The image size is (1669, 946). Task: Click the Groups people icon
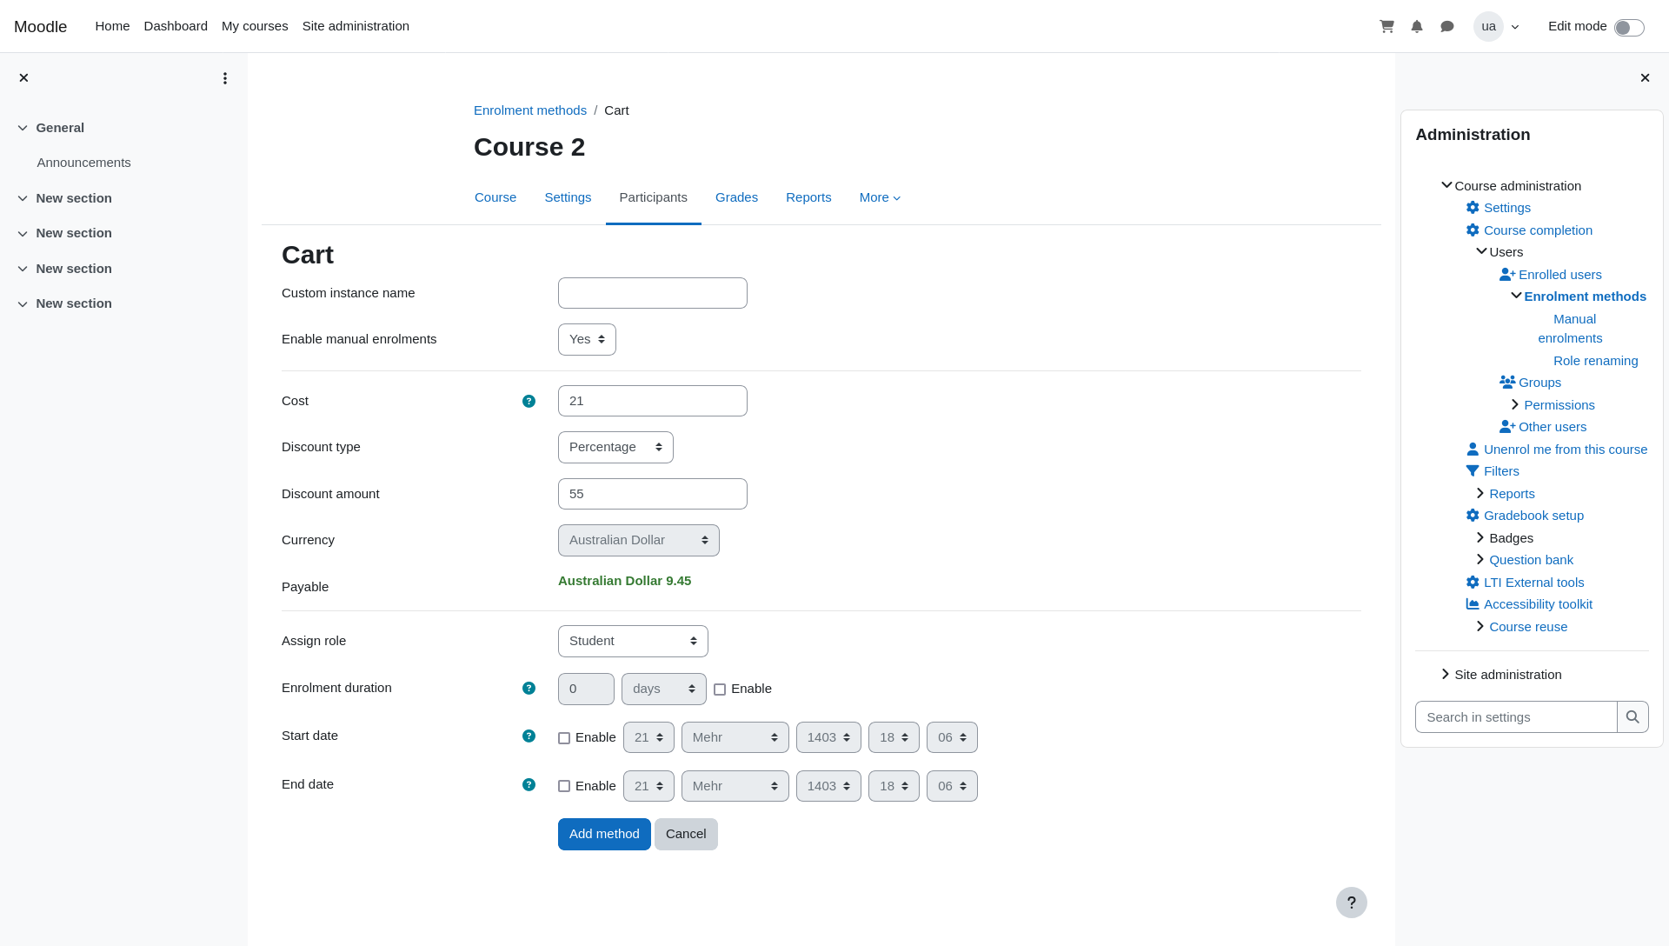coord(1507,383)
